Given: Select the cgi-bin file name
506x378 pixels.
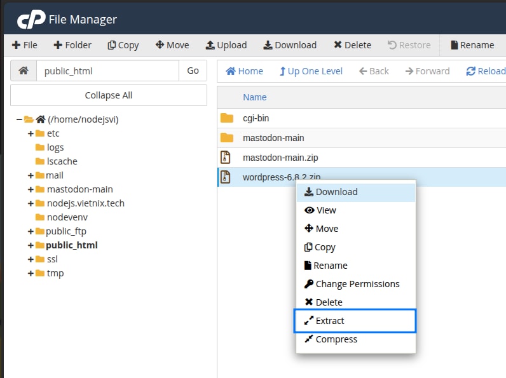Looking at the screenshot, I should [256, 118].
